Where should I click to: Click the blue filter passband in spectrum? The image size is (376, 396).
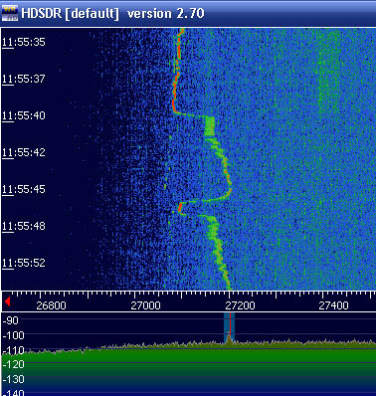point(229,326)
